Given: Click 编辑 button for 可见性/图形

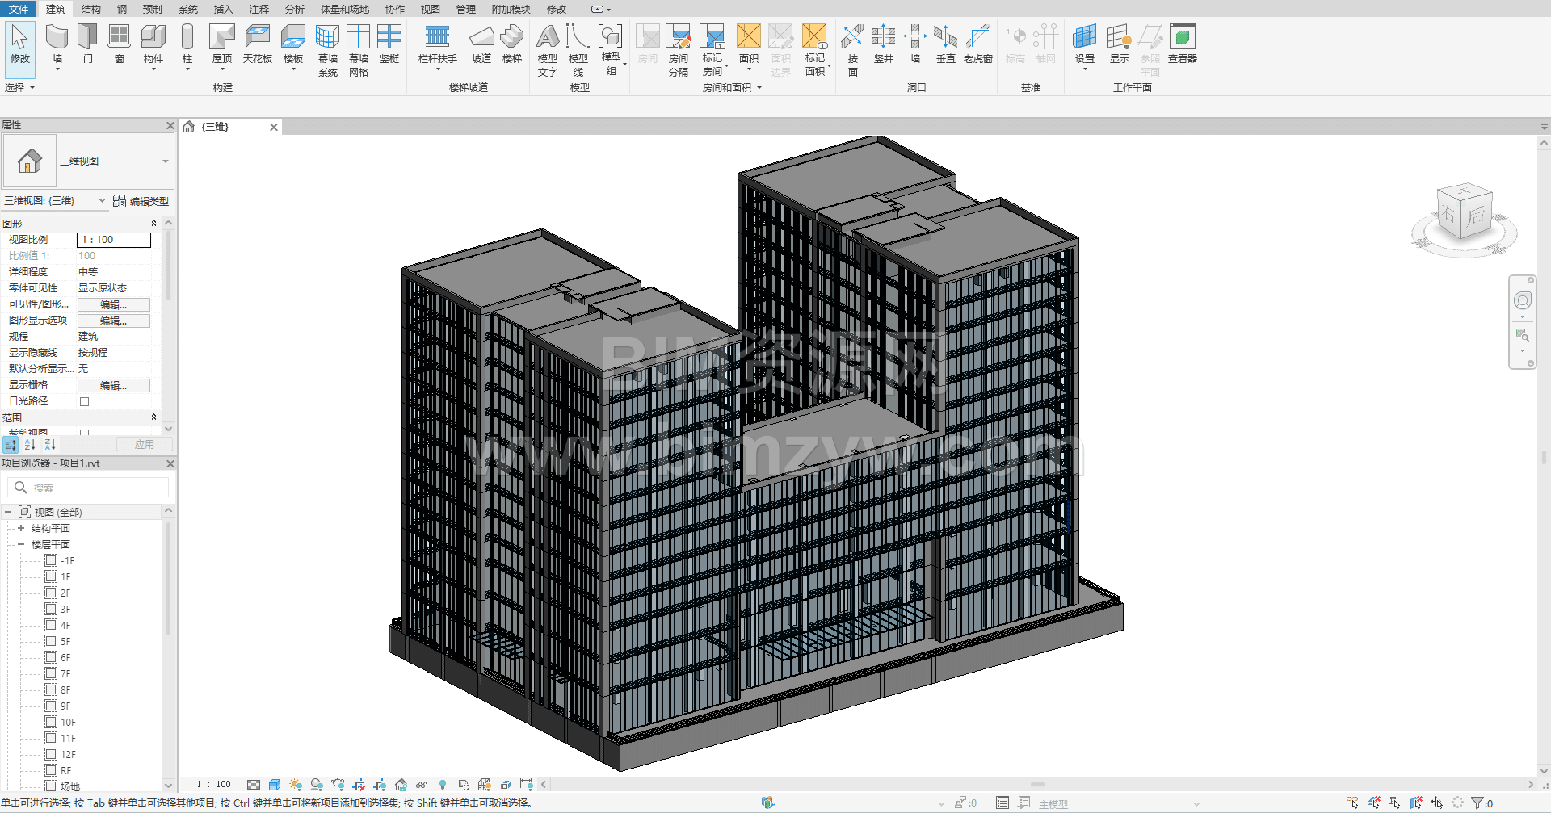Looking at the screenshot, I should 113,304.
